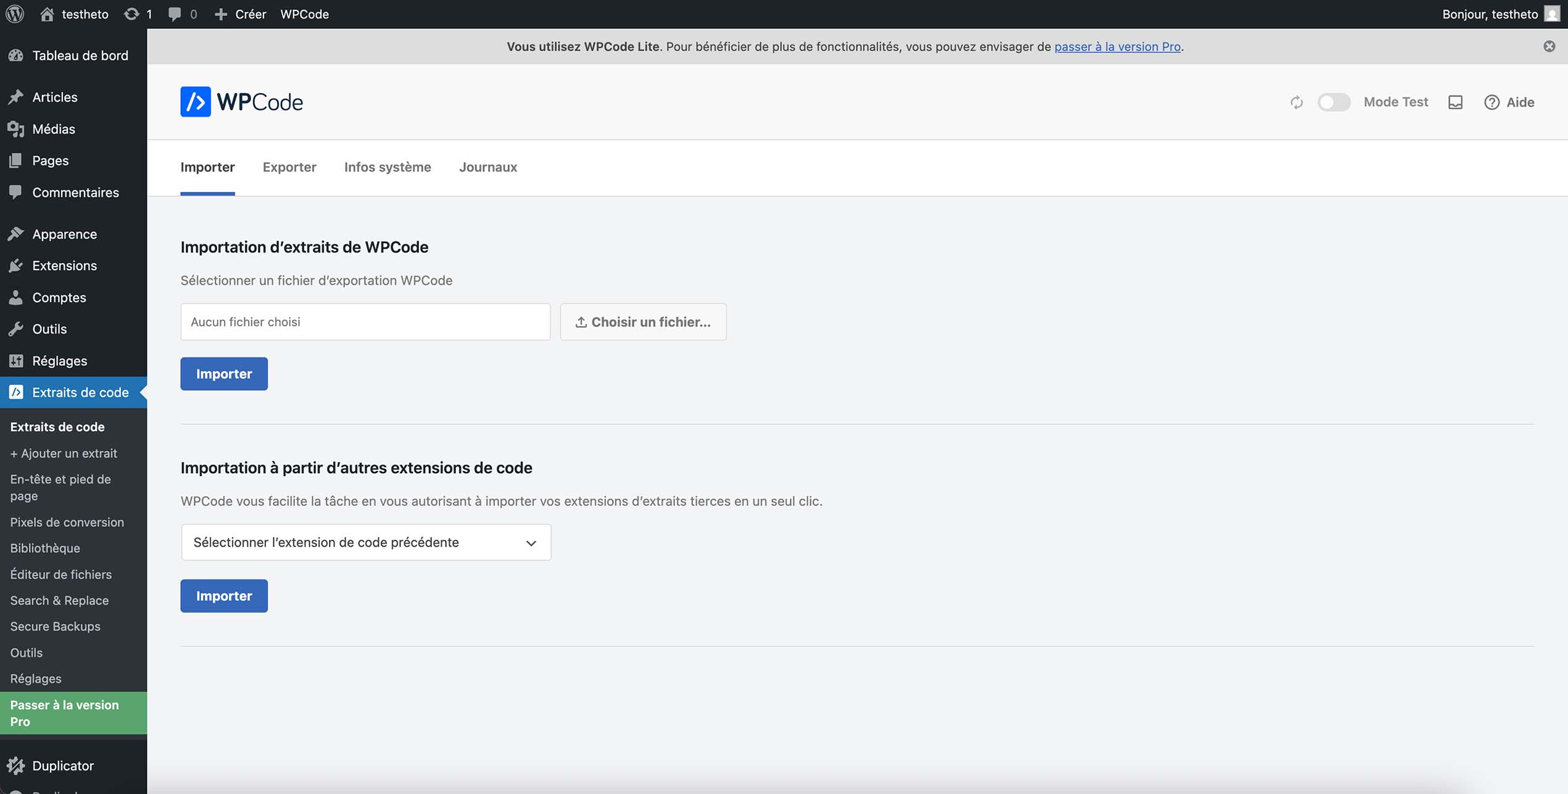
Task: Open the Créer new content menu
Action: click(240, 14)
